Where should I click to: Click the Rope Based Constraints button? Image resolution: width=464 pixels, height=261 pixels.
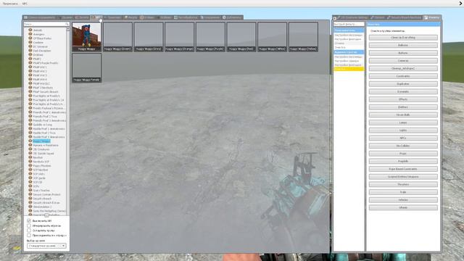click(x=403, y=169)
